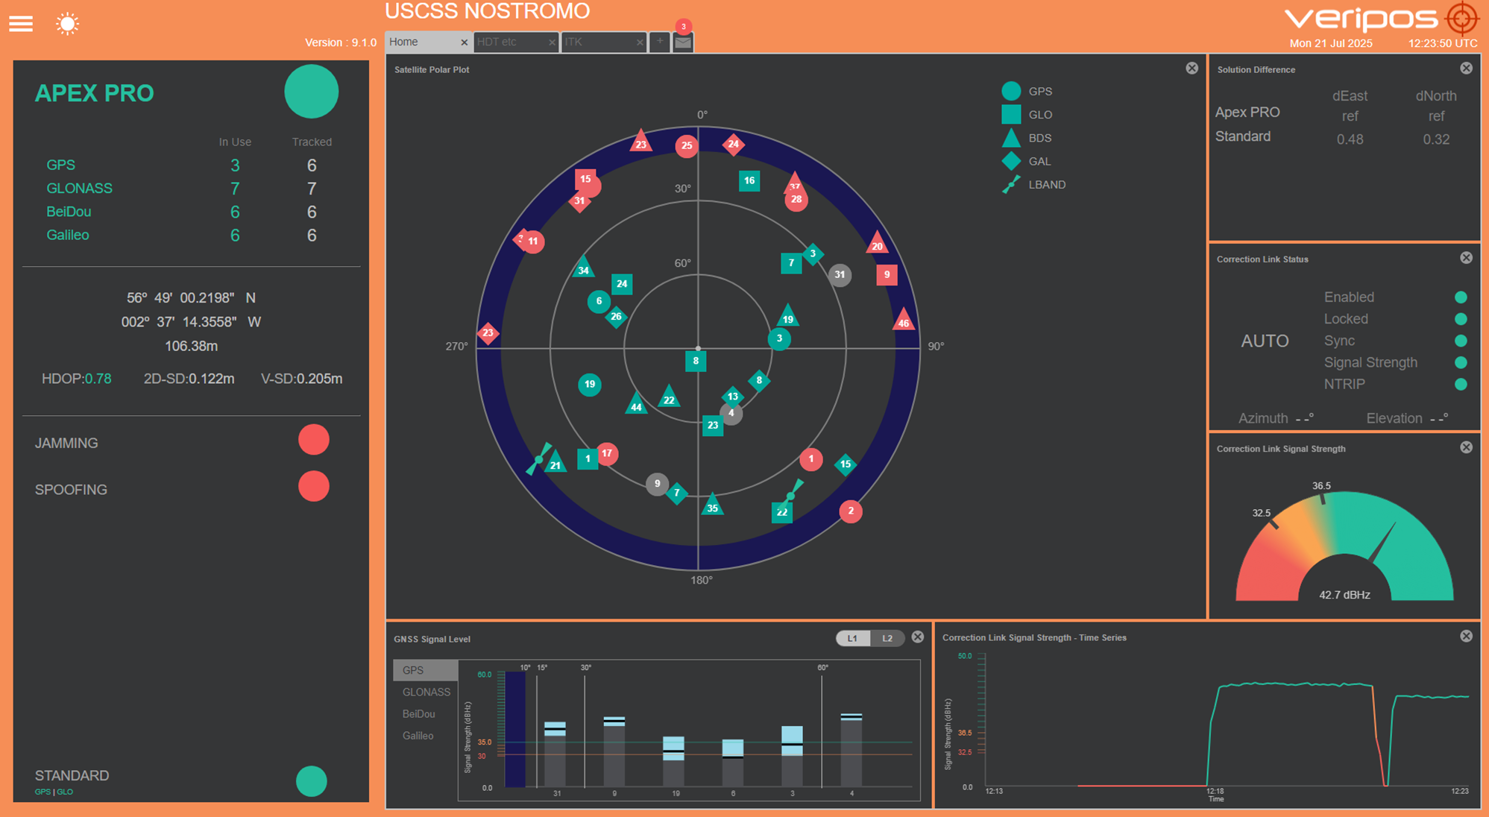Click the Veripos target logo
1489x817 pixels.
pos(1462,19)
